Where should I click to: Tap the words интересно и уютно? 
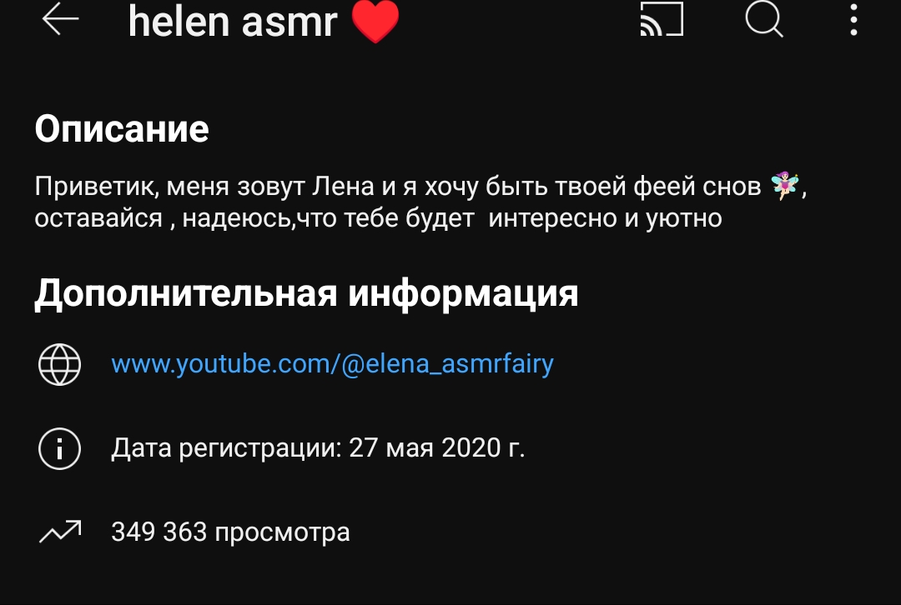pyautogui.click(x=605, y=218)
